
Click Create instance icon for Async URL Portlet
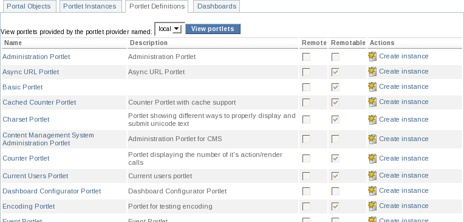click(372, 71)
